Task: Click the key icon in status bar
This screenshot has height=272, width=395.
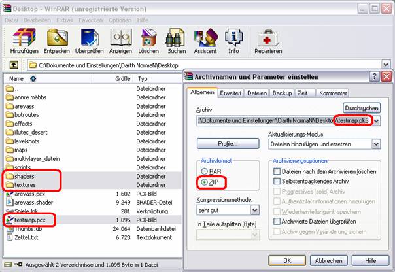Action: 18,264
